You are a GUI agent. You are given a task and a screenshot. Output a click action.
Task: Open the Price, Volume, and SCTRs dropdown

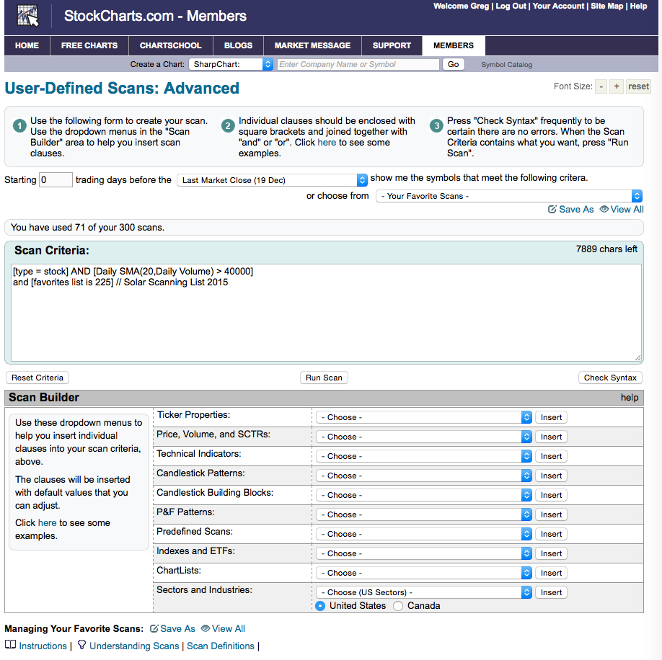pyautogui.click(x=424, y=437)
